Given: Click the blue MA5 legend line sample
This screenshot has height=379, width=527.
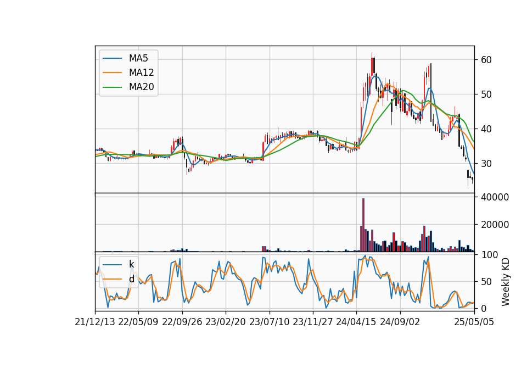Looking at the screenshot, I should click(x=112, y=58).
